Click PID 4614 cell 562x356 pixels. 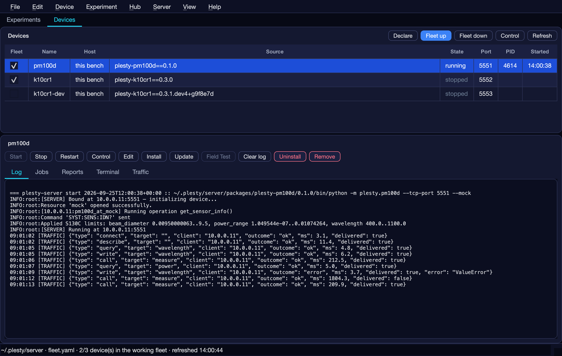(x=510, y=66)
